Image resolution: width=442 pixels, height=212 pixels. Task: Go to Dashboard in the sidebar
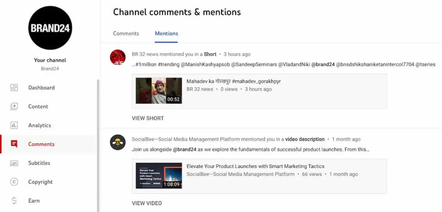41,87
